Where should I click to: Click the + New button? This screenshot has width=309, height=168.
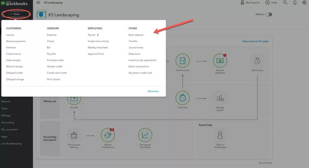pos(16,14)
